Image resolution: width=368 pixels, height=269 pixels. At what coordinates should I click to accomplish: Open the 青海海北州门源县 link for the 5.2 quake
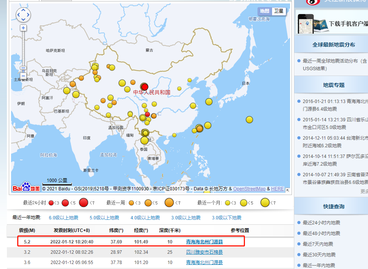204,242
